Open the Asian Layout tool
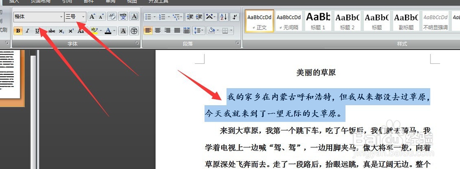 pos(211,17)
